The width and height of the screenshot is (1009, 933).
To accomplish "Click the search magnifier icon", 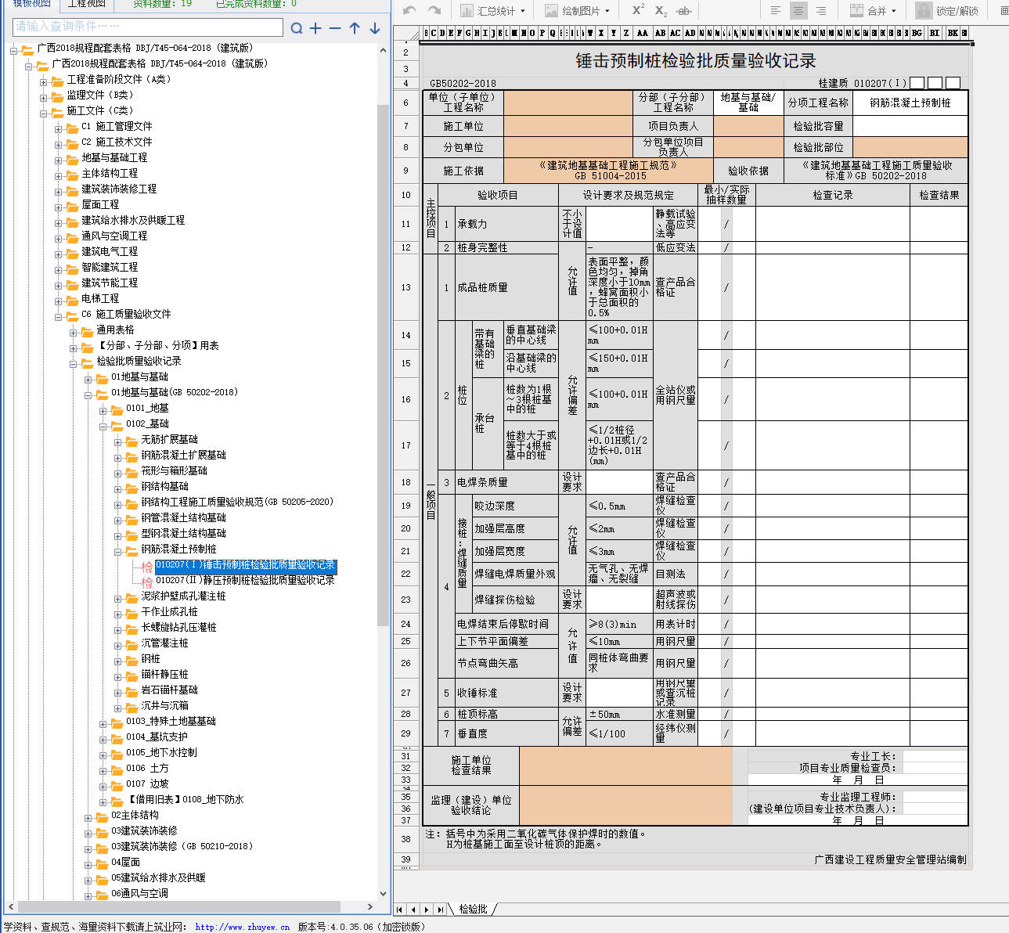I will pos(297,28).
